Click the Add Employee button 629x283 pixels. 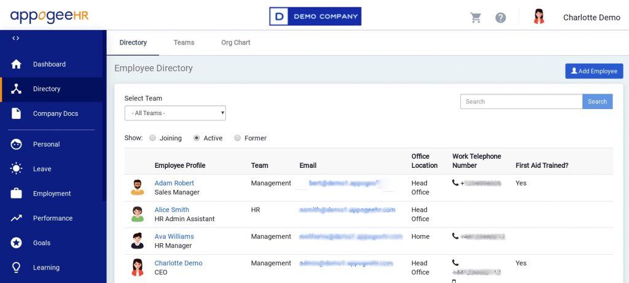(x=594, y=71)
